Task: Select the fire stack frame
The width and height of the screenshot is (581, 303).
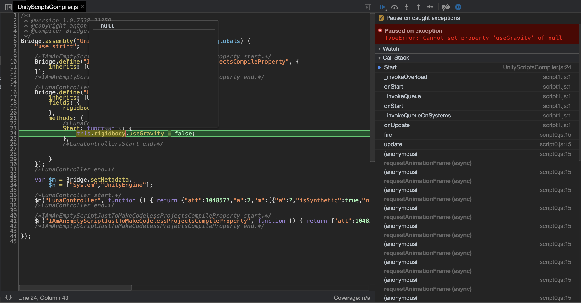Action: click(x=477, y=135)
